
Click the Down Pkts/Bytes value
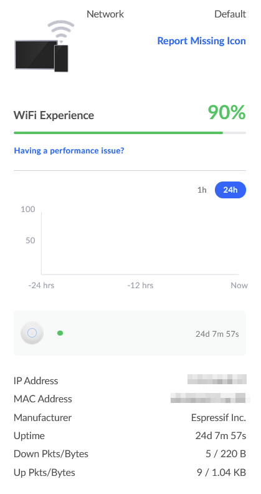(225, 454)
